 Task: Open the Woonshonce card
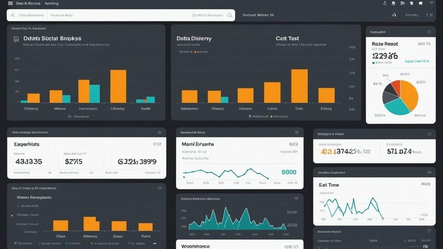240,245
